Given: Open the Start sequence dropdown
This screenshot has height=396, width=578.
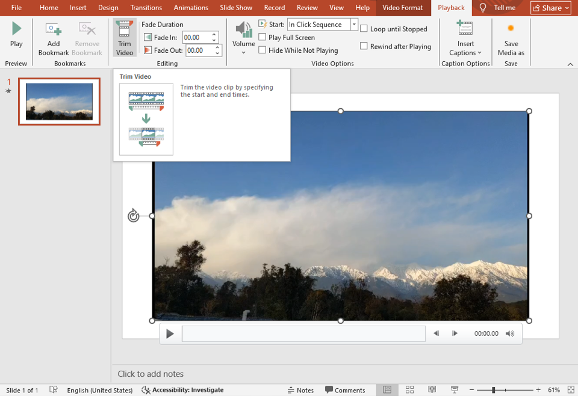Looking at the screenshot, I should click(x=354, y=25).
